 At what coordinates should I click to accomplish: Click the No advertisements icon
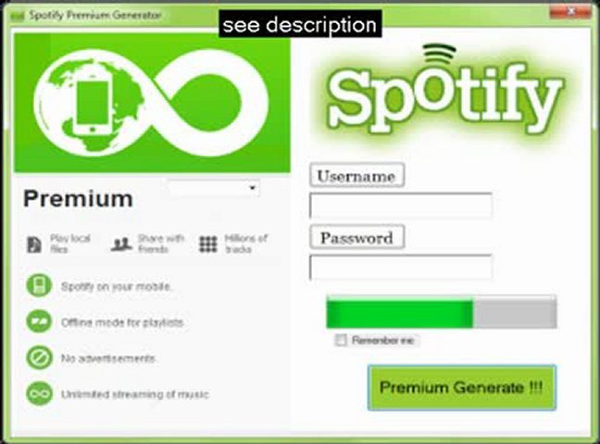(39, 358)
